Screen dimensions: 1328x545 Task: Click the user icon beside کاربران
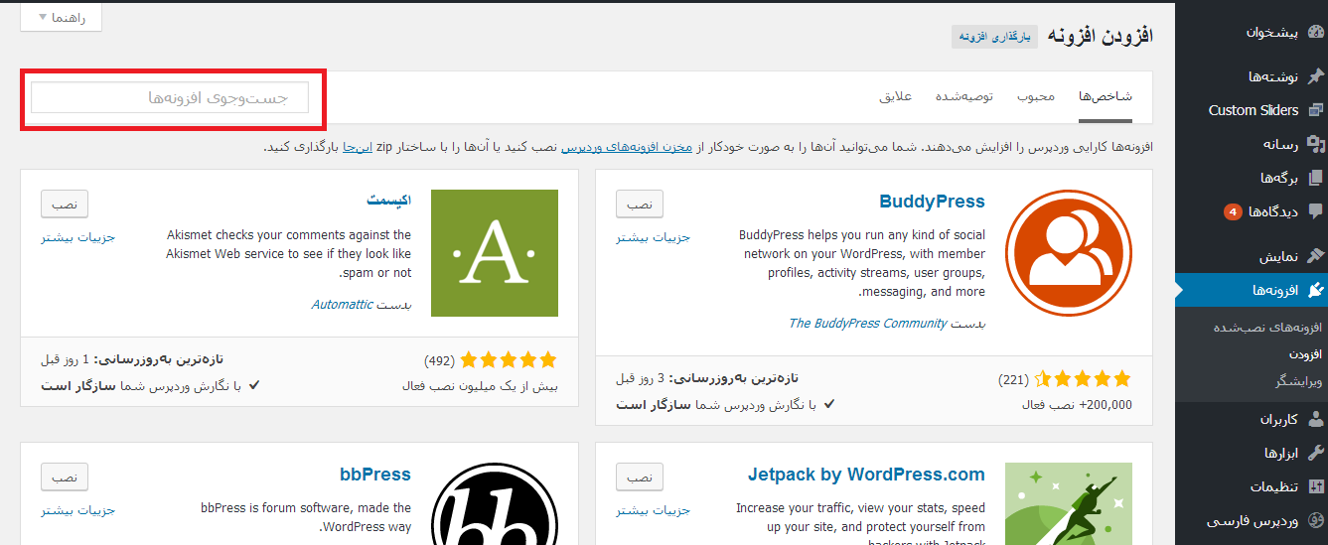[x=1315, y=419]
